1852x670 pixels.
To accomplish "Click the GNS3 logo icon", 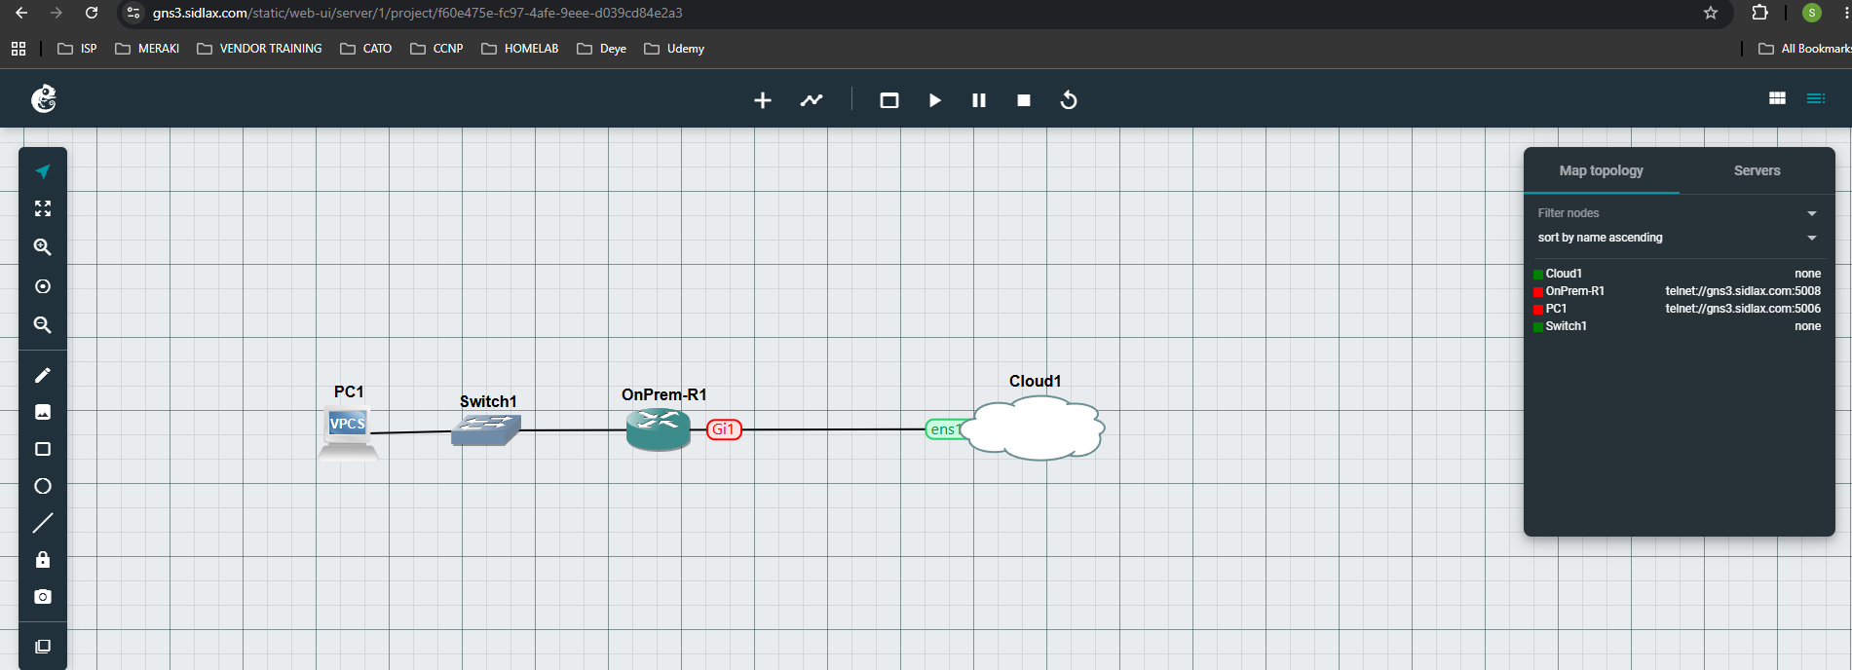I will pyautogui.click(x=44, y=98).
